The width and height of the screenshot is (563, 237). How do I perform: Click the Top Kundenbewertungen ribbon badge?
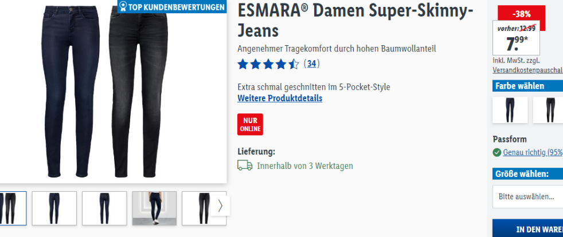click(x=172, y=6)
